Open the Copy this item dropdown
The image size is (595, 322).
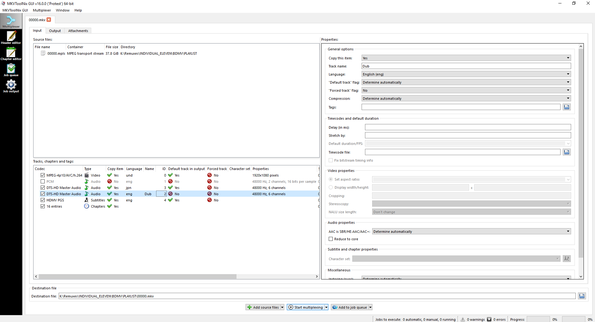(x=466, y=58)
